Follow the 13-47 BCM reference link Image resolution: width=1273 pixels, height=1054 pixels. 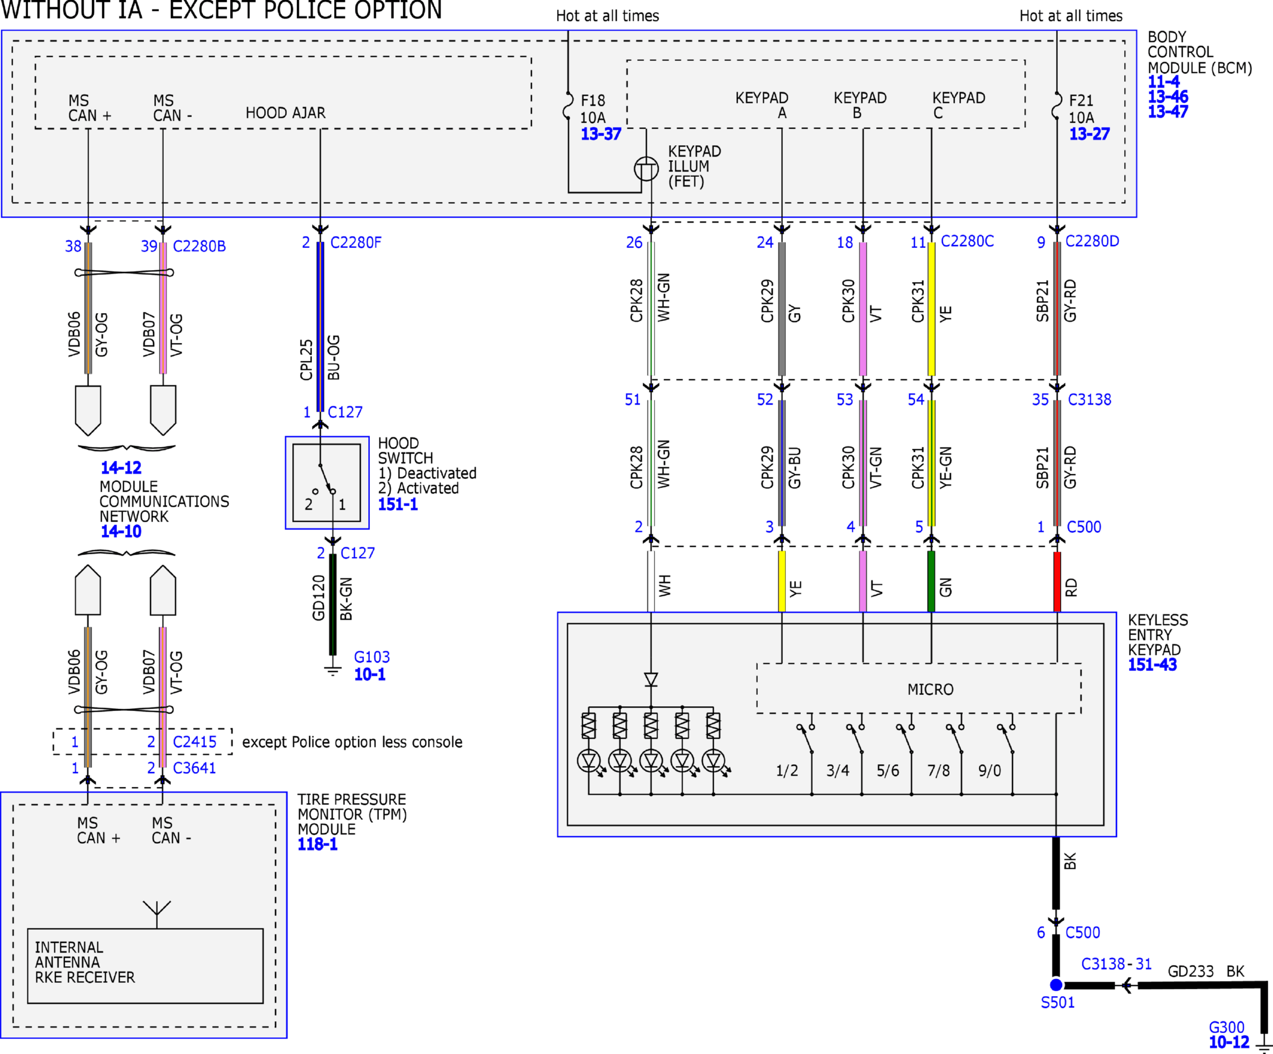(1168, 112)
